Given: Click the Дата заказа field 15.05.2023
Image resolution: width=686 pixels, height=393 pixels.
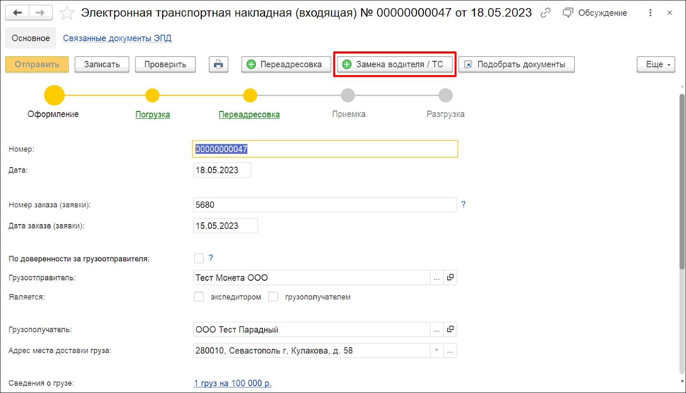Looking at the screenshot, I should 226,226.
